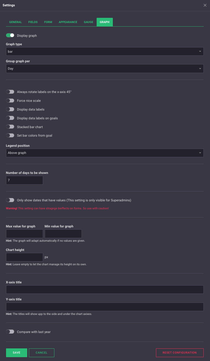Click the Number of days input field
The height and width of the screenshot is (361, 210).
[24, 180]
